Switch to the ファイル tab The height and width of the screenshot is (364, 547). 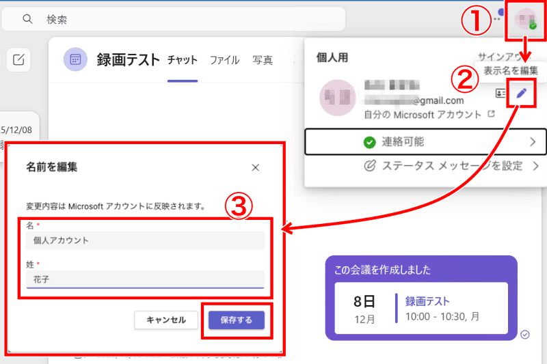pyautogui.click(x=224, y=60)
